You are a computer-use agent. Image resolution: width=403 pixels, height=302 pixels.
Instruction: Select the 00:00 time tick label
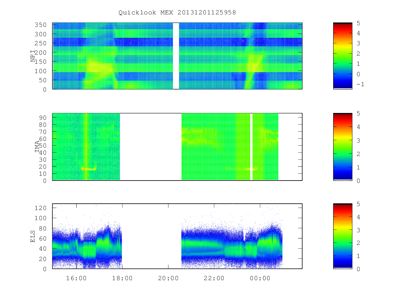[260, 278]
